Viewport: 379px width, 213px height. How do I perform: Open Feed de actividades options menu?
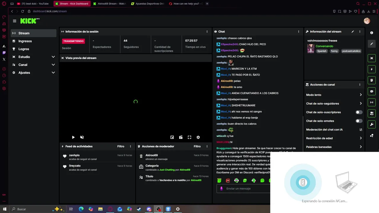[130, 146]
